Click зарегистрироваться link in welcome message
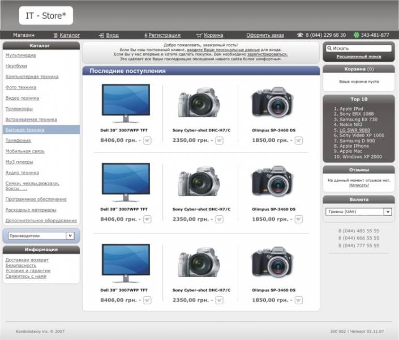Screen dimensions: 399x340 pyautogui.click(x=268, y=54)
